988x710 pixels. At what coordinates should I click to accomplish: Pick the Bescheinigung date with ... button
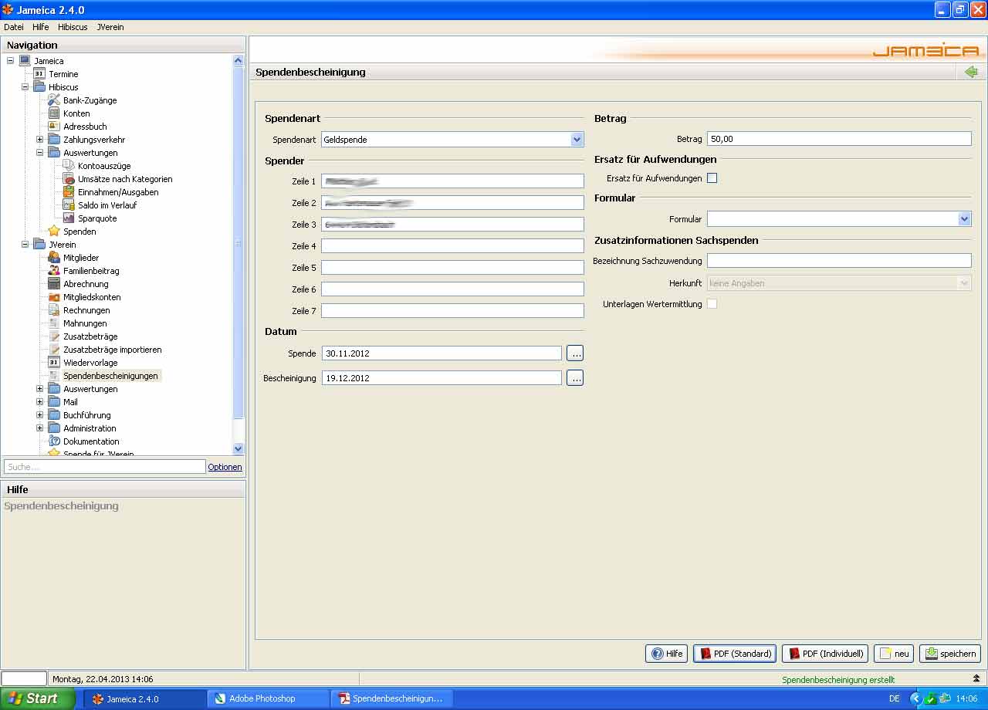coord(575,378)
